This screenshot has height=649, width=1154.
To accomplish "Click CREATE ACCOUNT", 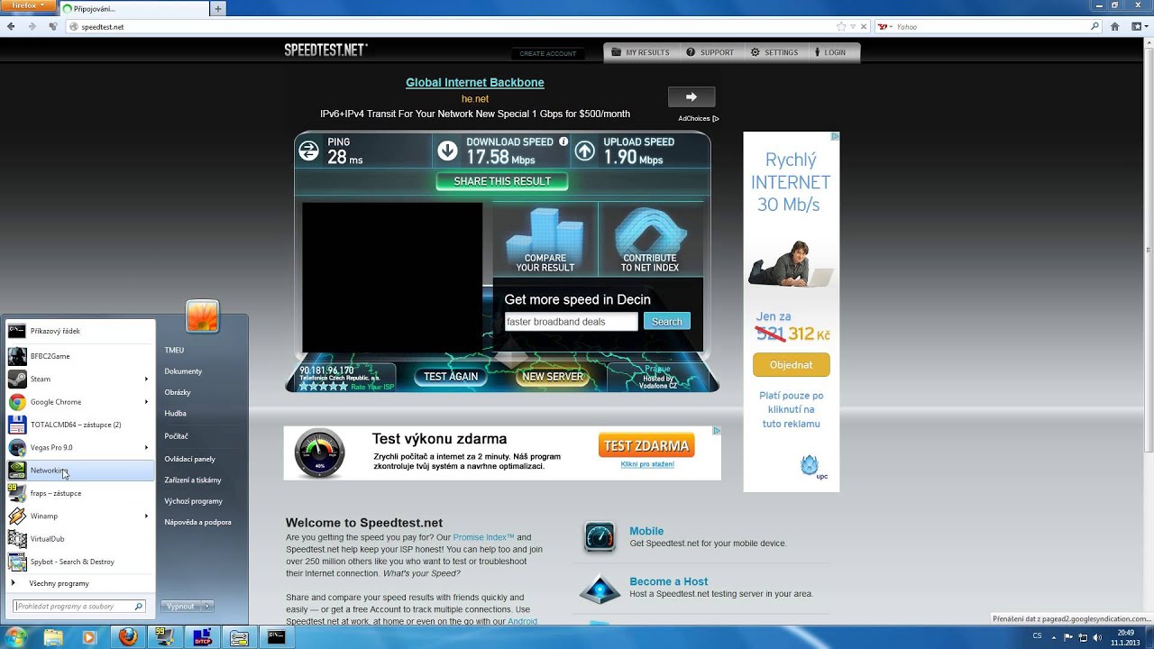I will point(547,53).
